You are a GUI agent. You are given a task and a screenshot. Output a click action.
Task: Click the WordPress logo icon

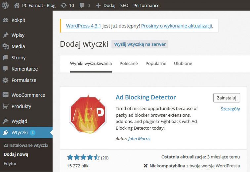coord(5,5)
